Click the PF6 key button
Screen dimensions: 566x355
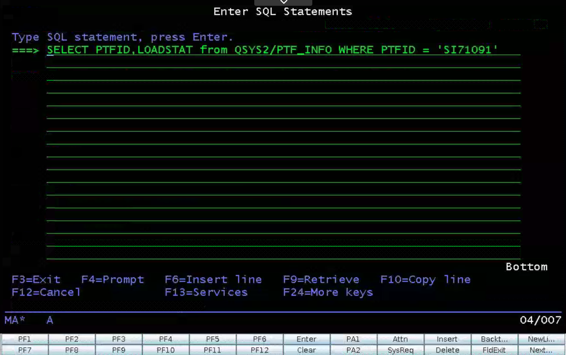pyautogui.click(x=260, y=339)
